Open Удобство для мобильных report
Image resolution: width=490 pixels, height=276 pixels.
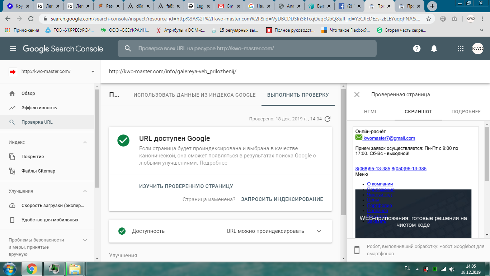coord(47,220)
